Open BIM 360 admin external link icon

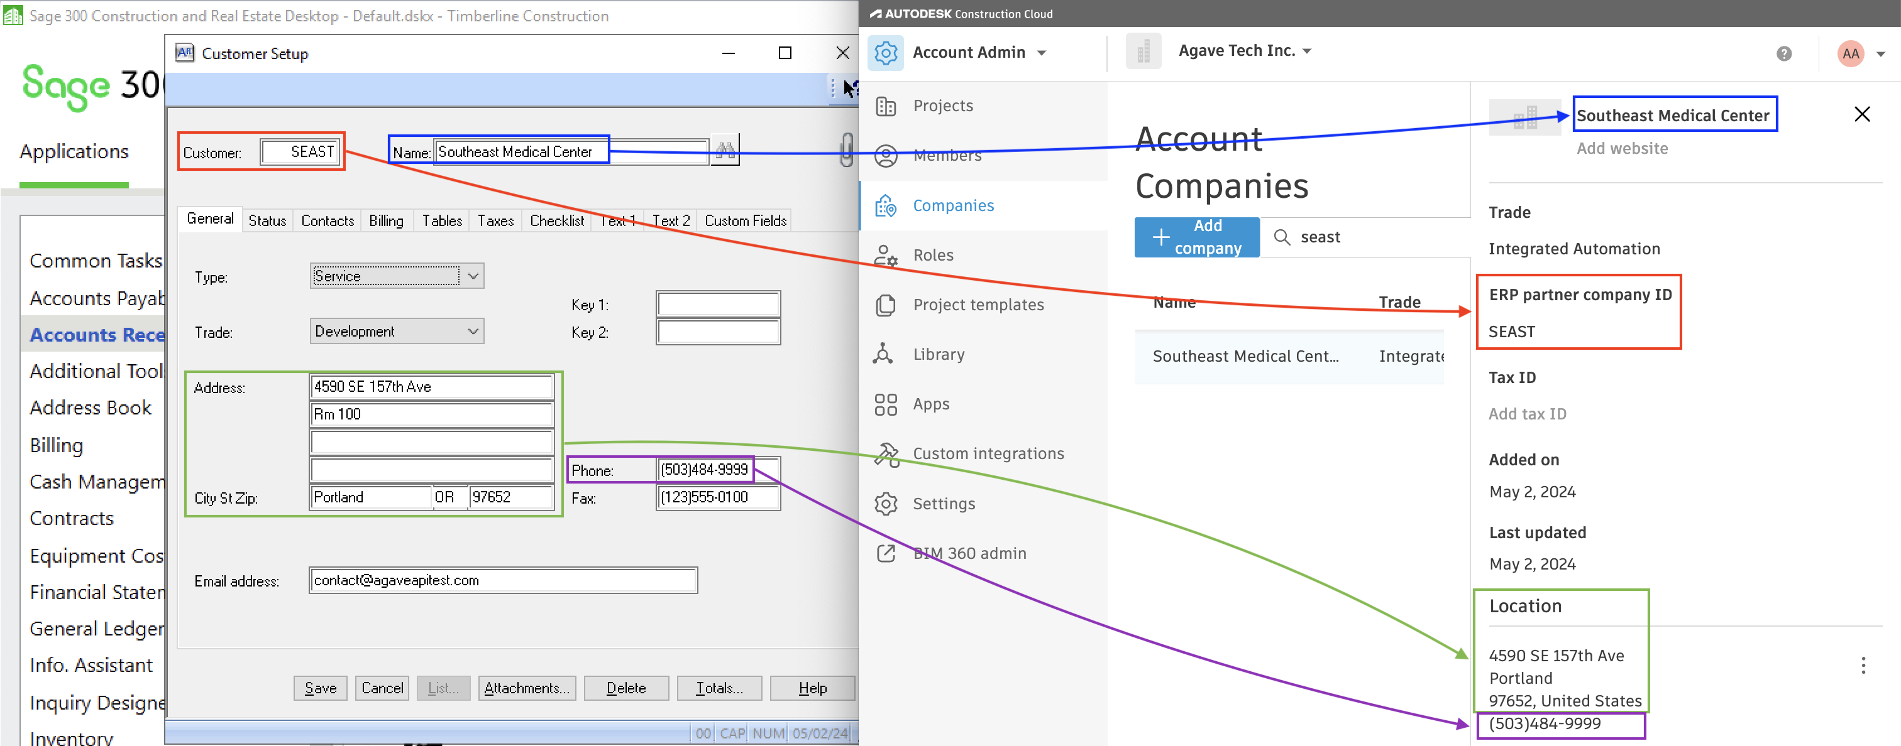pos(886,554)
